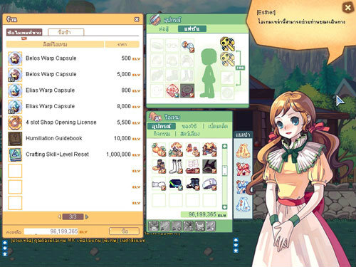Click the bottom star button left of chat log
The width and height of the screenshot is (356, 267).
[x=5, y=254]
